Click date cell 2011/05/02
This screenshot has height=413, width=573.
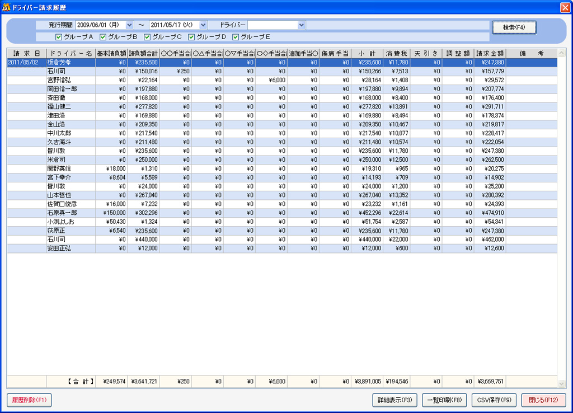[27, 63]
